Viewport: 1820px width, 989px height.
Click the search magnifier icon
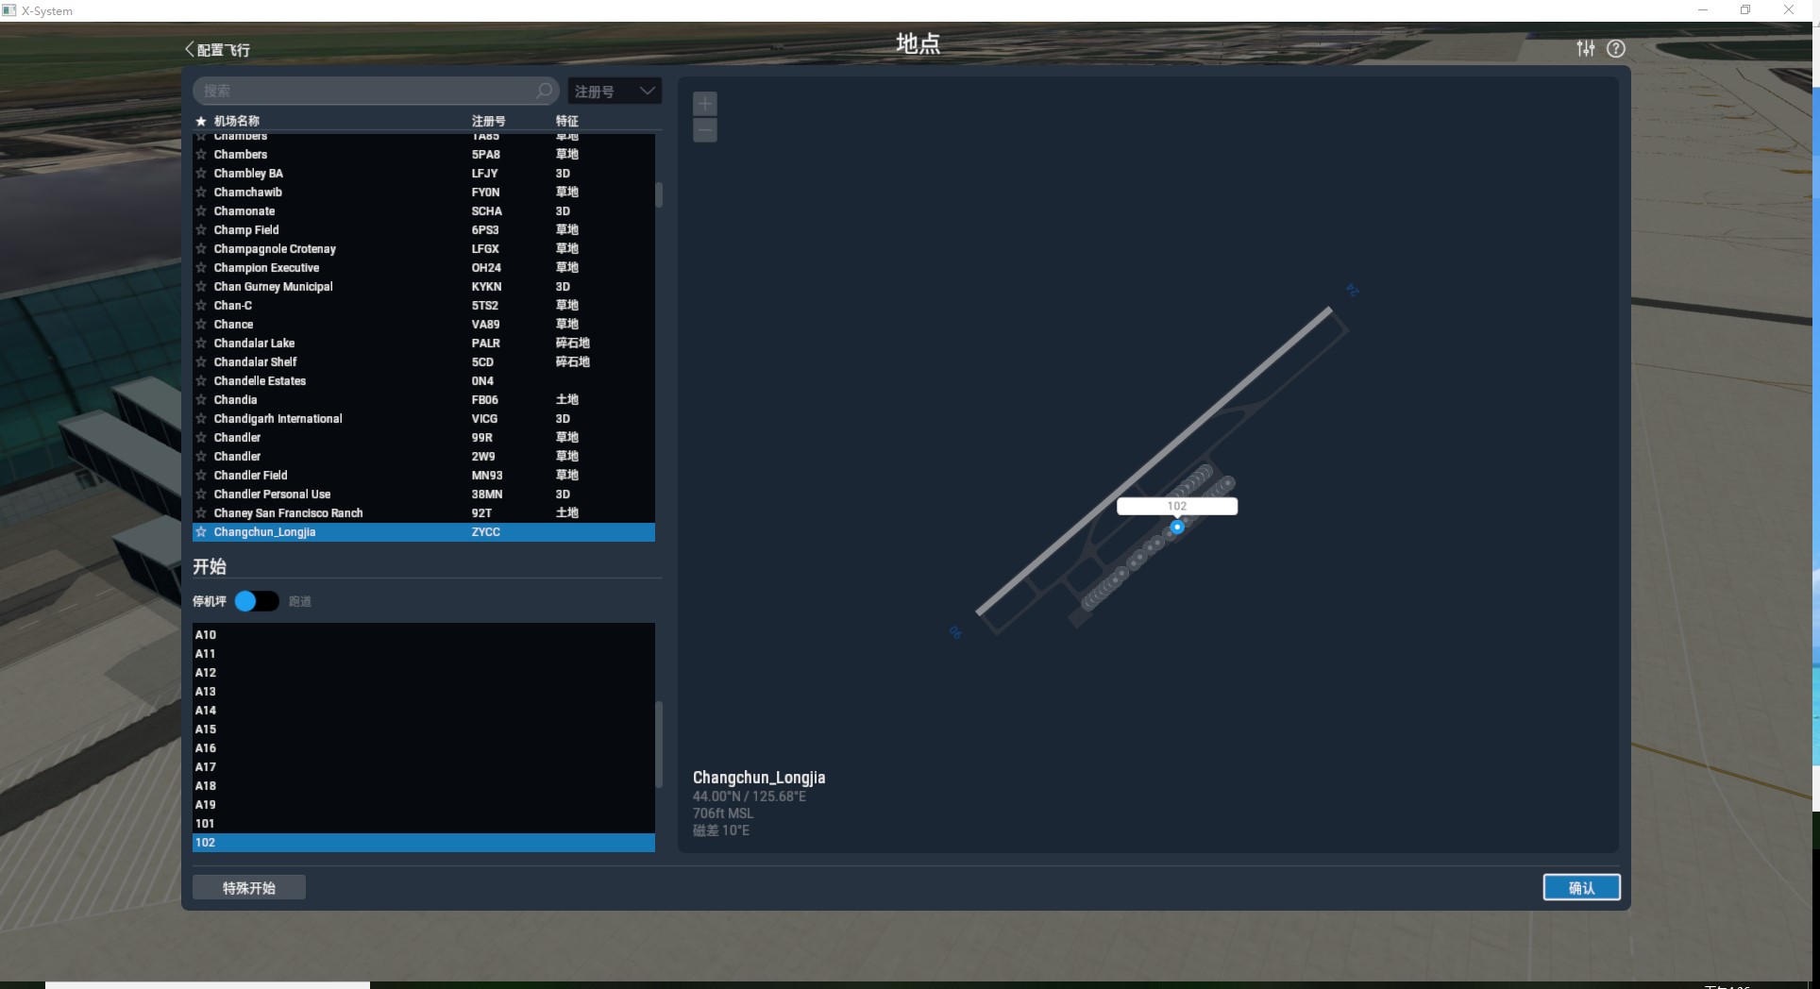544,91
